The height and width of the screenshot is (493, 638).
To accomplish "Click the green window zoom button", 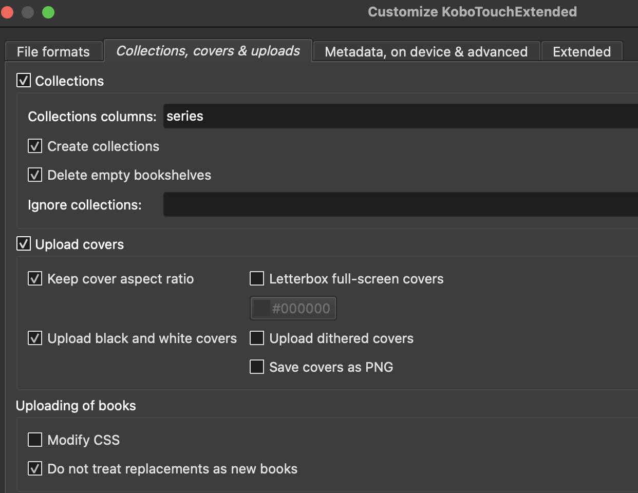I will point(48,12).
